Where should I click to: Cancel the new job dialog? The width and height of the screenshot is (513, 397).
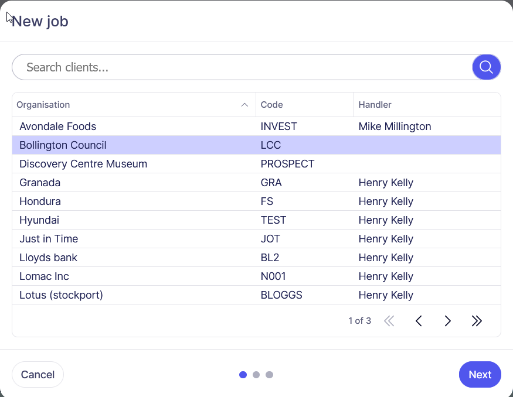38,375
